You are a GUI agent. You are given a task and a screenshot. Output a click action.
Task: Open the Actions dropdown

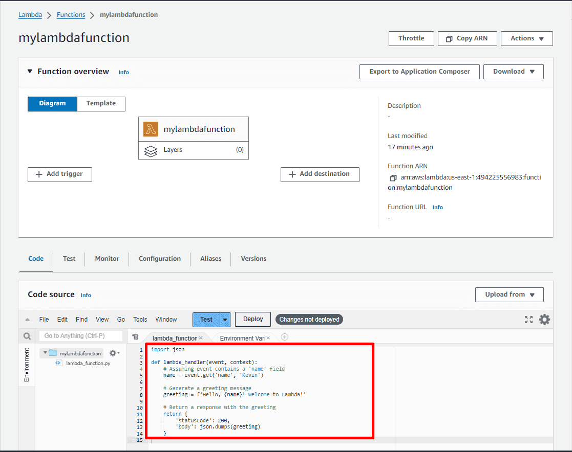point(527,38)
